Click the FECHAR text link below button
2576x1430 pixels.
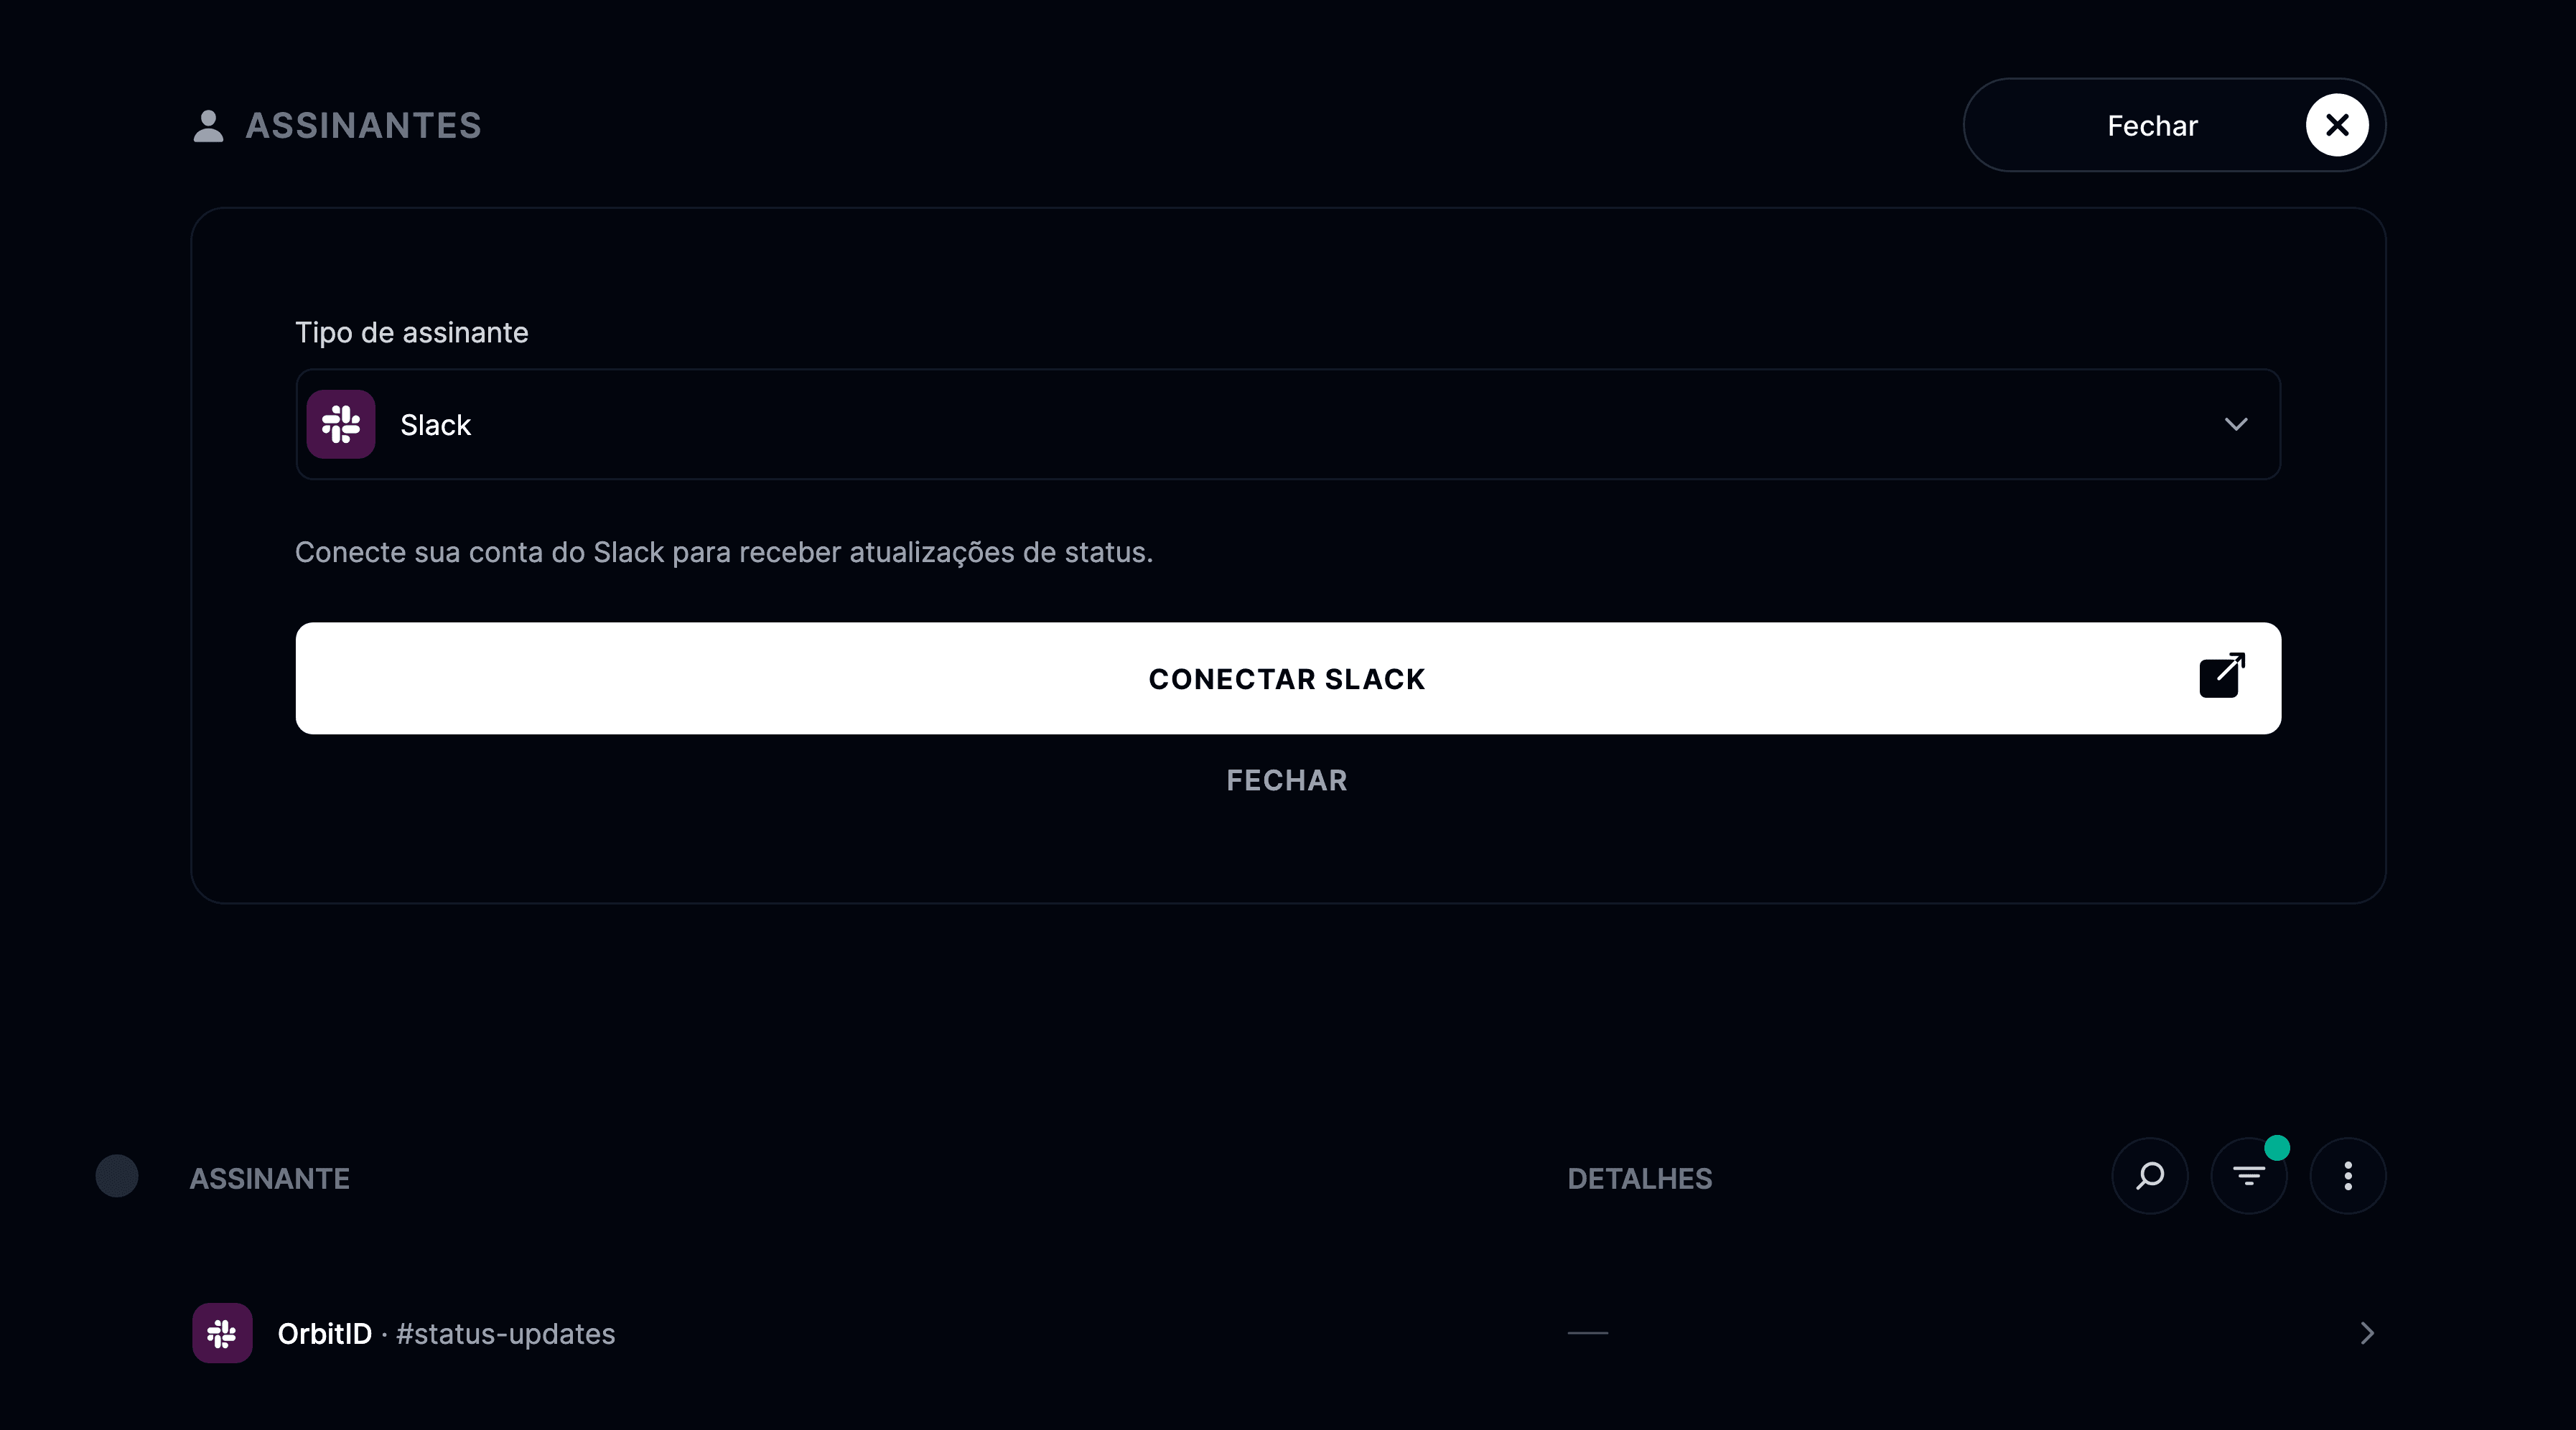[1287, 780]
